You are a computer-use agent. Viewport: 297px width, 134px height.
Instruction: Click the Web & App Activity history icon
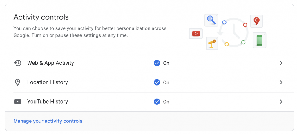pyautogui.click(x=18, y=63)
